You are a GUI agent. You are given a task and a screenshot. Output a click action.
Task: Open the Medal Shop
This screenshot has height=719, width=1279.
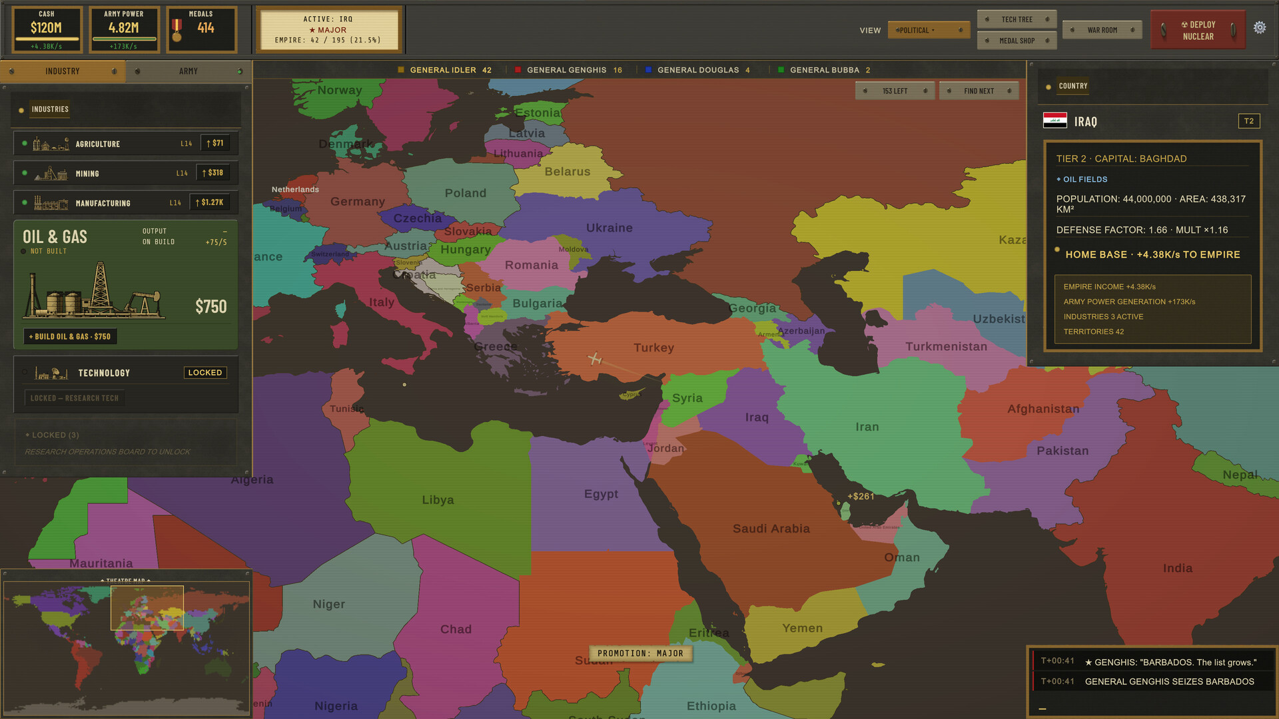tap(1017, 41)
